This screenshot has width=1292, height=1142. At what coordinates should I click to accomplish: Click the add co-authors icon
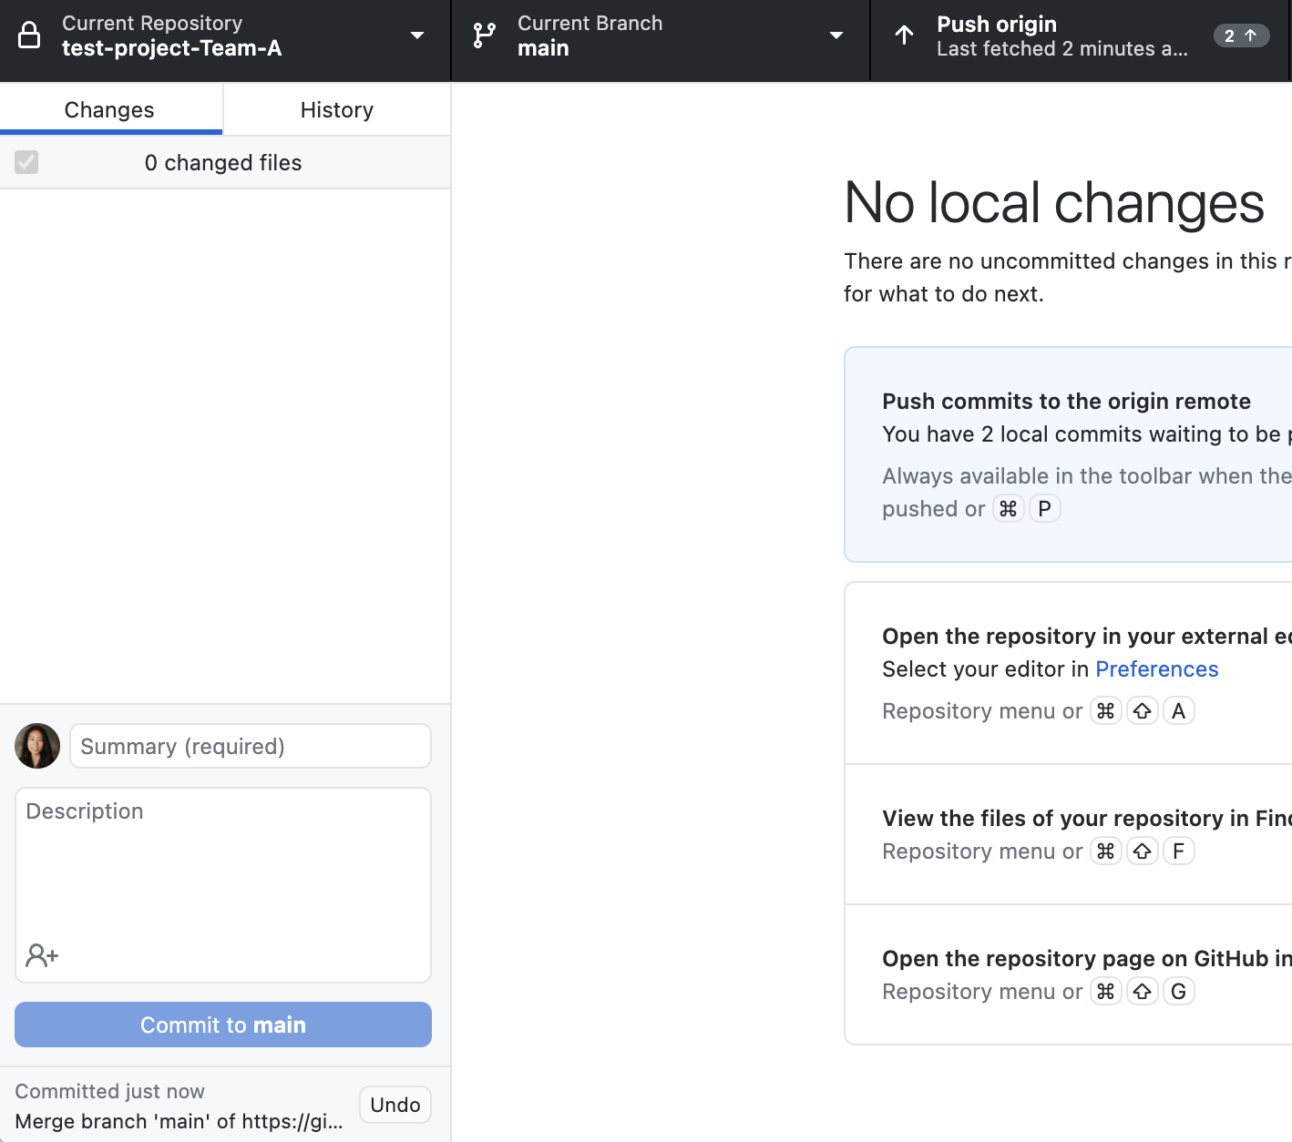(42, 955)
